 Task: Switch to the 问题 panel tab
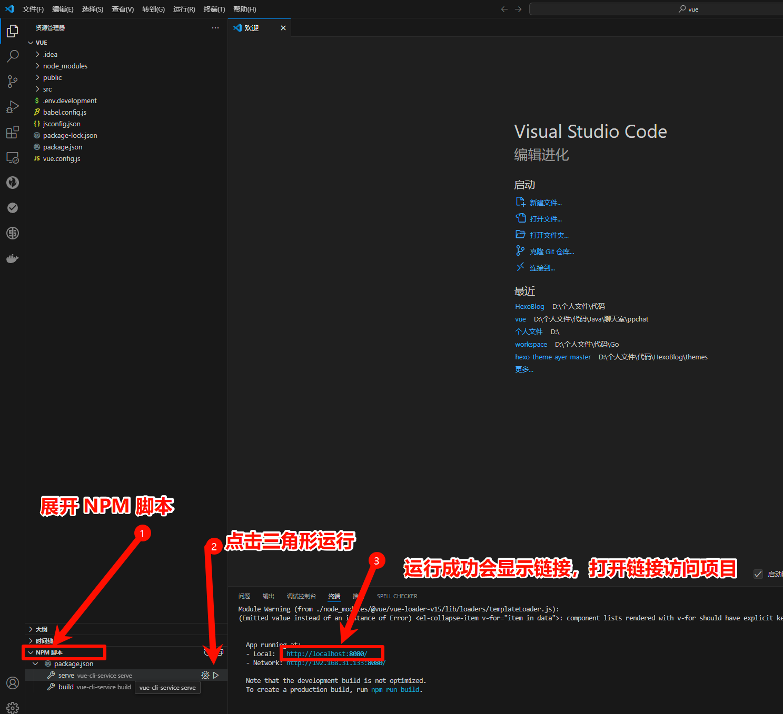coord(244,596)
